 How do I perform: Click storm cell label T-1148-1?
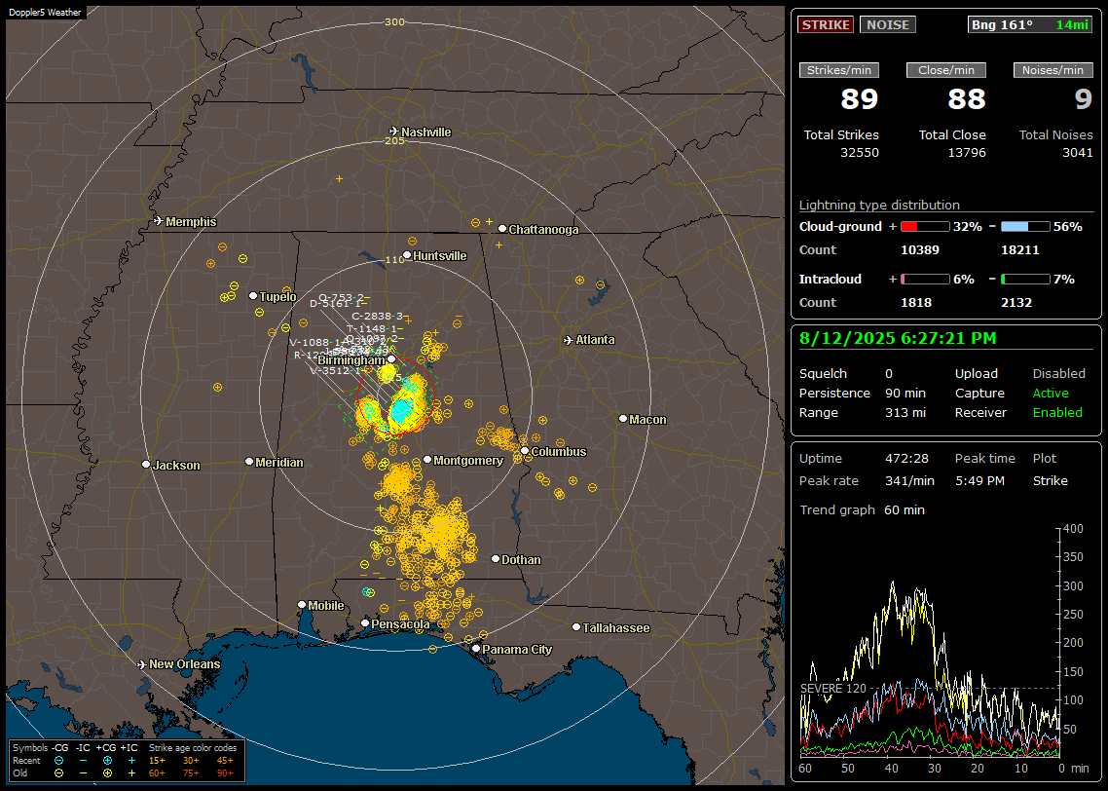pyautogui.click(x=375, y=328)
